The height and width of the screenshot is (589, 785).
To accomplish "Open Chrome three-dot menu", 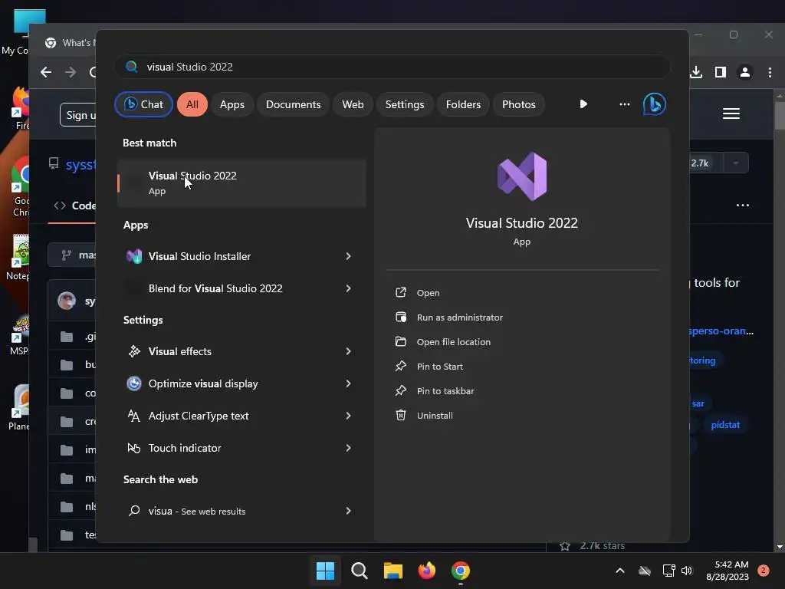I will (770, 72).
